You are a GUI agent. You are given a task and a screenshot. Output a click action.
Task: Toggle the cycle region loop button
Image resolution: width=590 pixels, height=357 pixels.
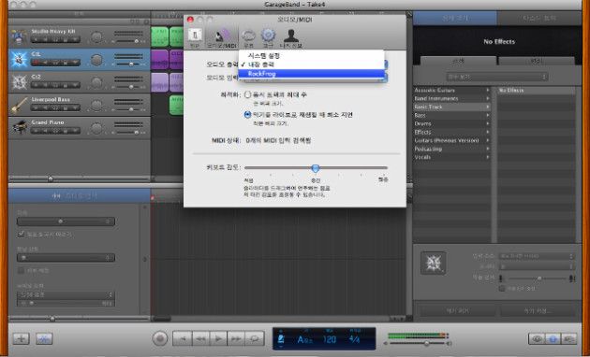point(255,339)
